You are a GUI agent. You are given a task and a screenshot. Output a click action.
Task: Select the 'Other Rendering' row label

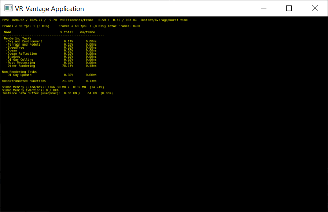point(21,66)
